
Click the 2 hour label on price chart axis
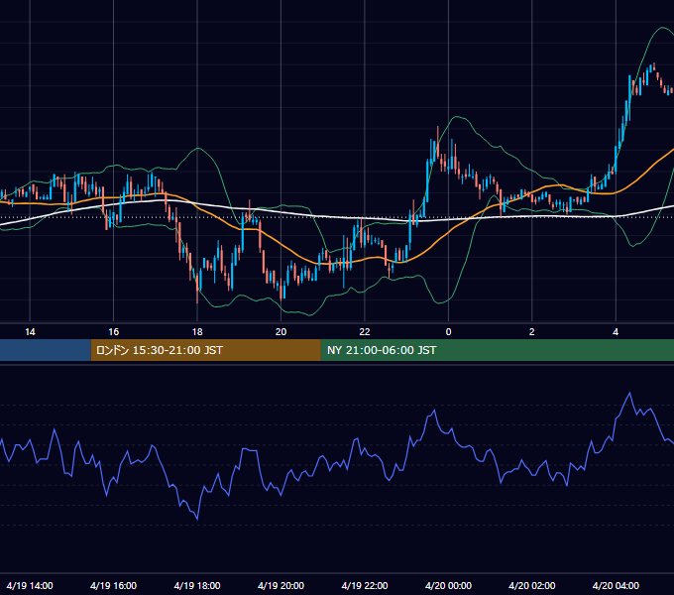tap(531, 332)
